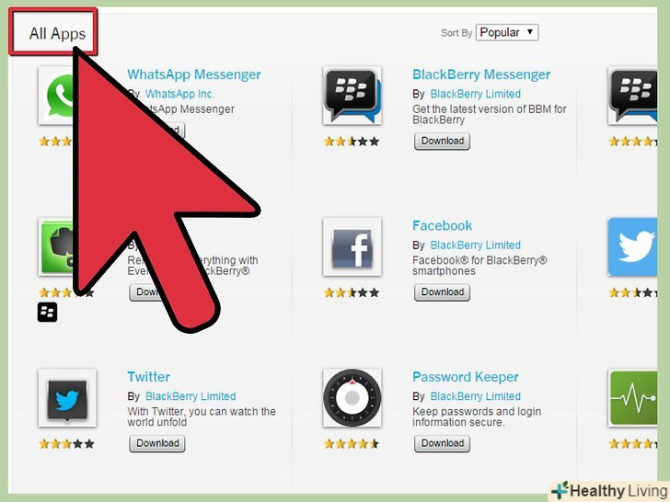Viewport: 670px width, 502px height.
Task: Open the Sort By Popular dropdown
Action: click(x=507, y=32)
